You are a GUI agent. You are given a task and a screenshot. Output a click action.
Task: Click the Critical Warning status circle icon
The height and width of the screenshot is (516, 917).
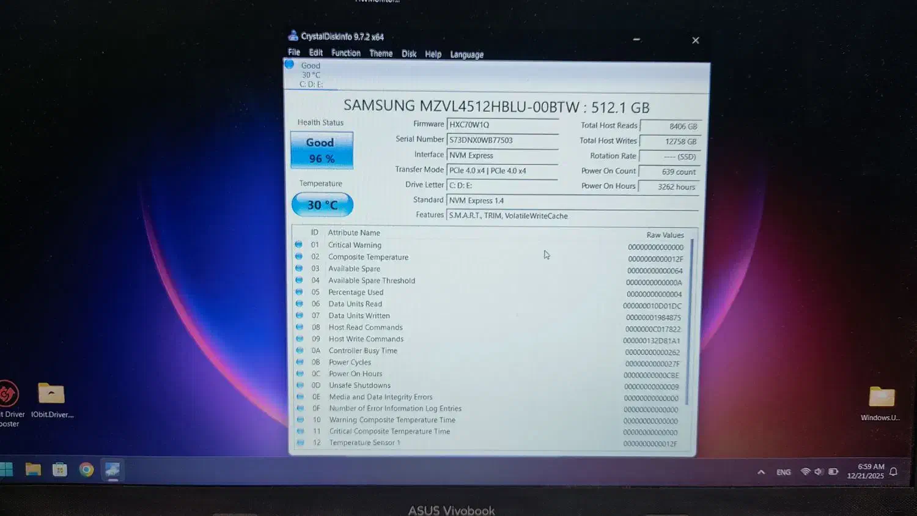click(x=299, y=245)
